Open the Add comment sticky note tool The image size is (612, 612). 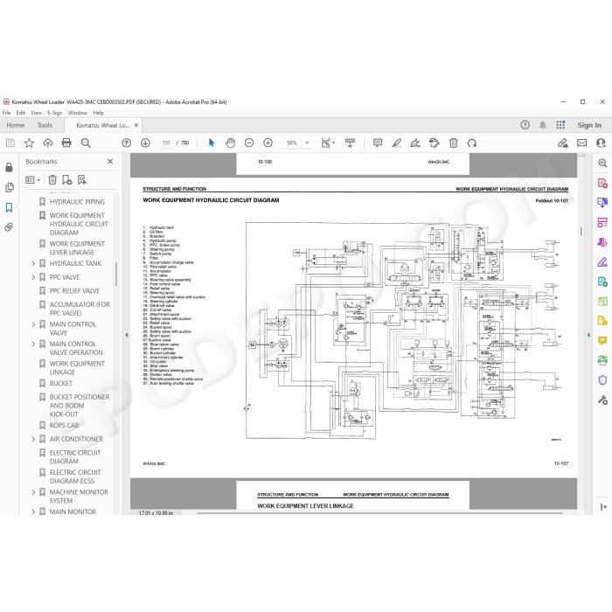coord(378,143)
